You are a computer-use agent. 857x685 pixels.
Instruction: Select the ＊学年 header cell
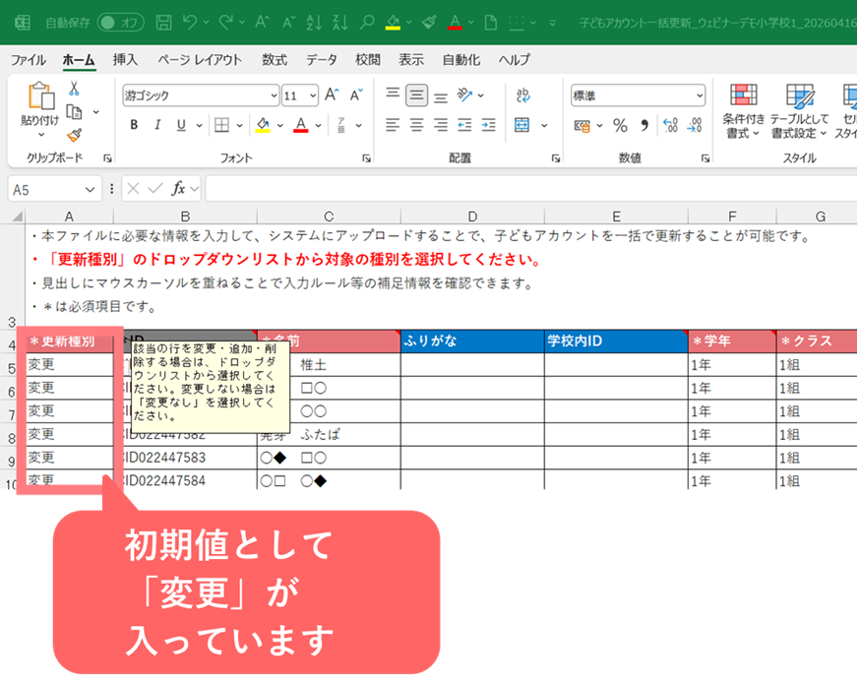tap(731, 341)
